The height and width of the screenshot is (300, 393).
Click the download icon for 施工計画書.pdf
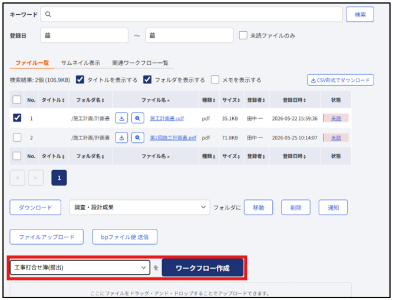point(121,118)
